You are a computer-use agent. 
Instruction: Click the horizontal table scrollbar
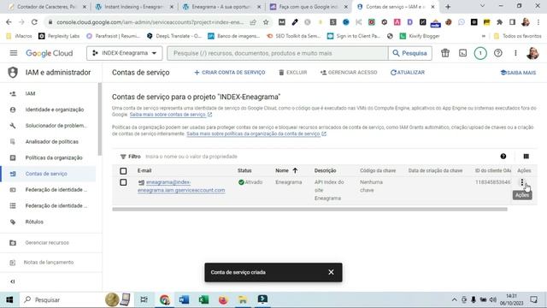(309, 209)
